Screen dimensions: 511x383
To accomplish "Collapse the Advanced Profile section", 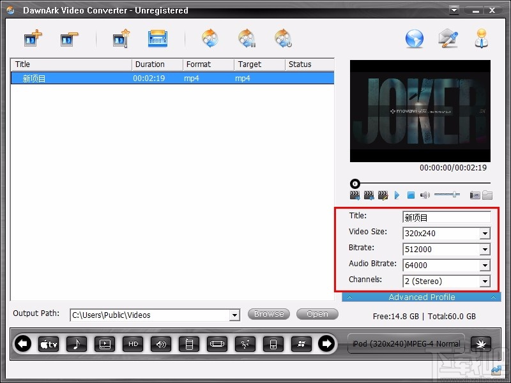I will (x=421, y=297).
